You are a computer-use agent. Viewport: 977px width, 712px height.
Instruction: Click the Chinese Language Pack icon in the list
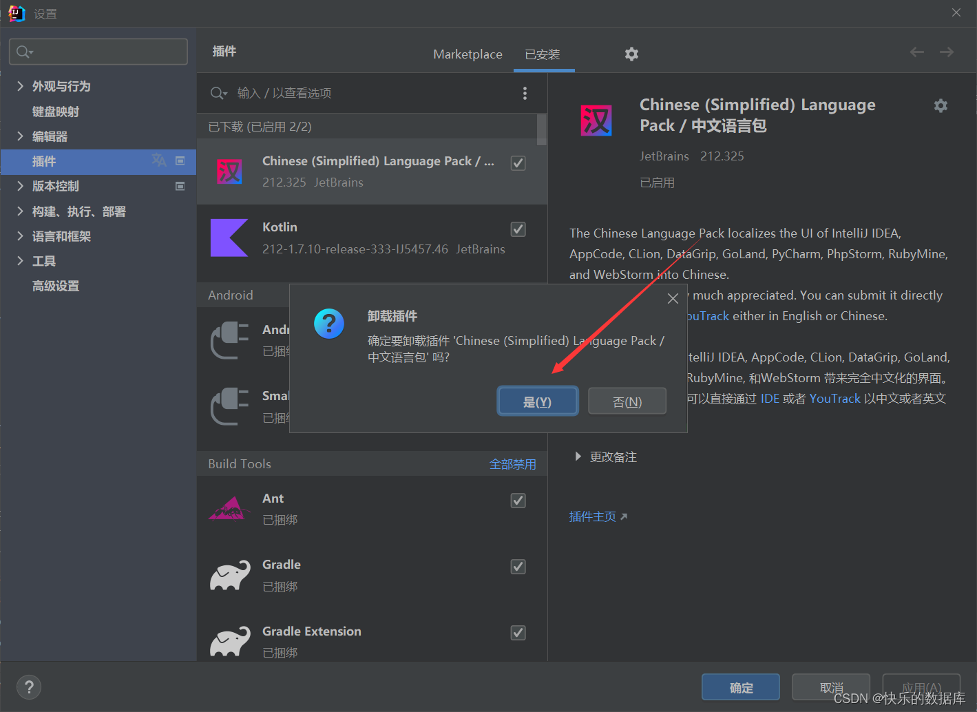click(x=229, y=171)
